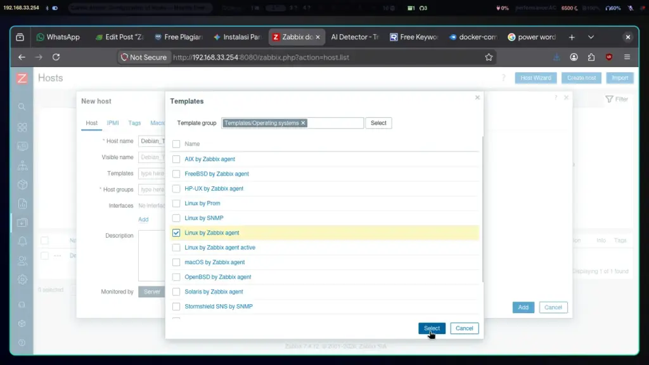This screenshot has height=365, width=649.
Task: Switch to the docker-compose browser tab
Action: coord(473,37)
